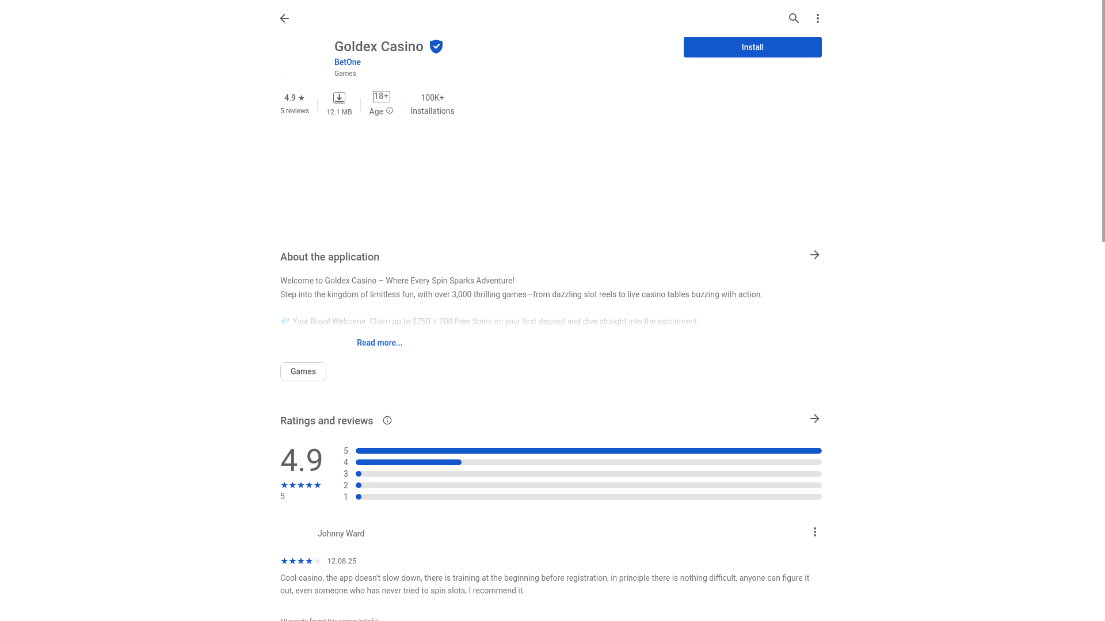Expand Ratings and reviews with the arrow
Image resolution: width=1105 pixels, height=621 pixels.
[814, 419]
